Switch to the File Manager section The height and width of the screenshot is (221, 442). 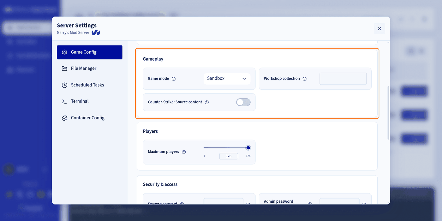[90, 69]
